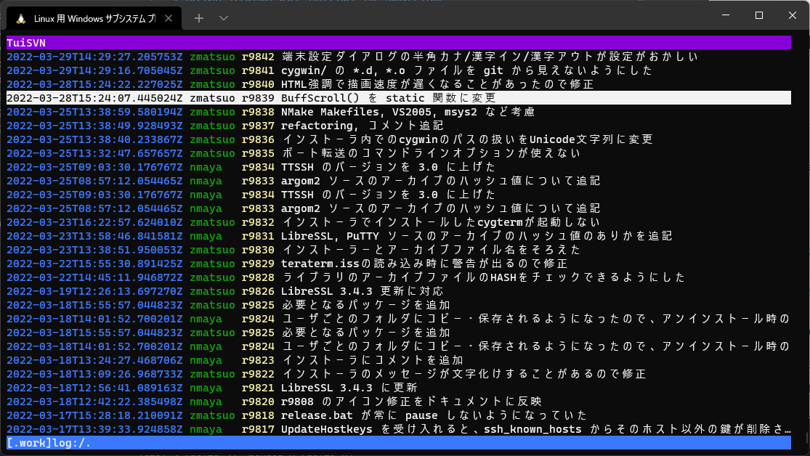Select r9832 cygtermが起動しない log line
The height and width of the screenshot is (456, 810).
pyautogui.click(x=399, y=222)
